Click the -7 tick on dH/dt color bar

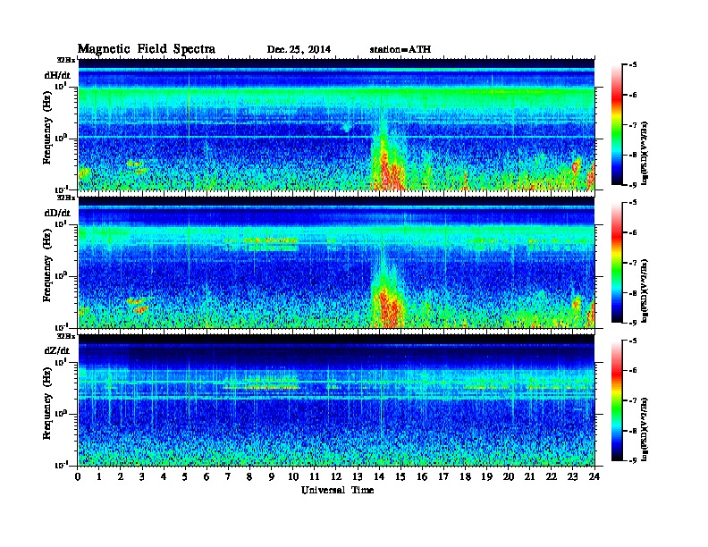point(633,125)
